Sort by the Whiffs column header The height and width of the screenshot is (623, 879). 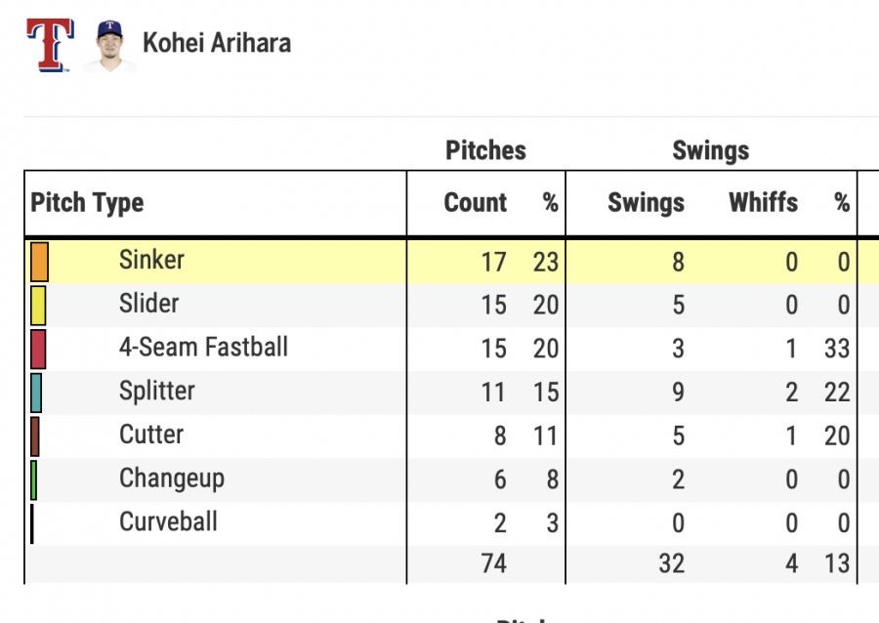(763, 203)
